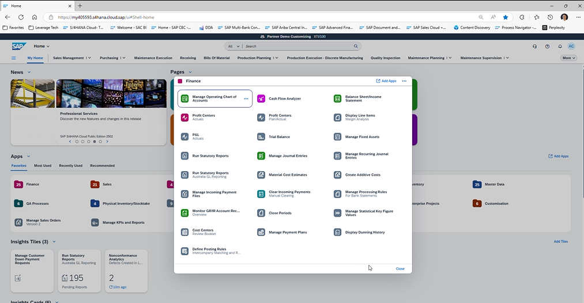Open the help question mark icon
Screen dimensions: 584x303
coord(547,47)
